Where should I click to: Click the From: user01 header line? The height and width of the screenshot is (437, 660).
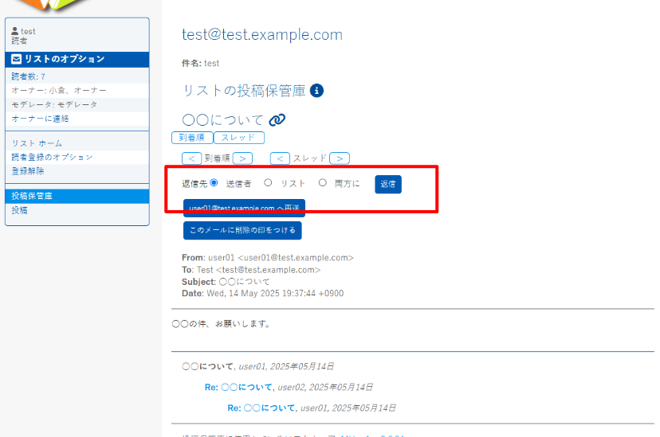click(268, 258)
